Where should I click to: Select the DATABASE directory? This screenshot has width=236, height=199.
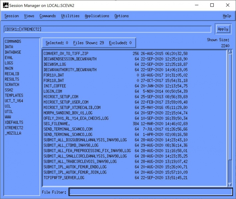point(13,52)
